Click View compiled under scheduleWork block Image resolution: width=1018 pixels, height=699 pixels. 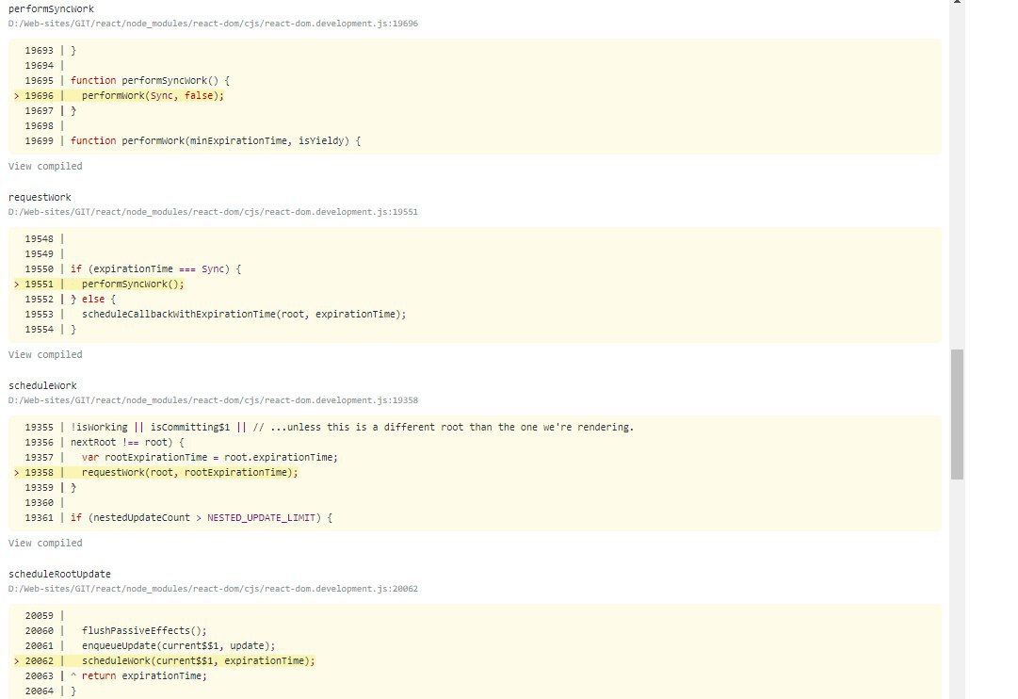(x=45, y=543)
